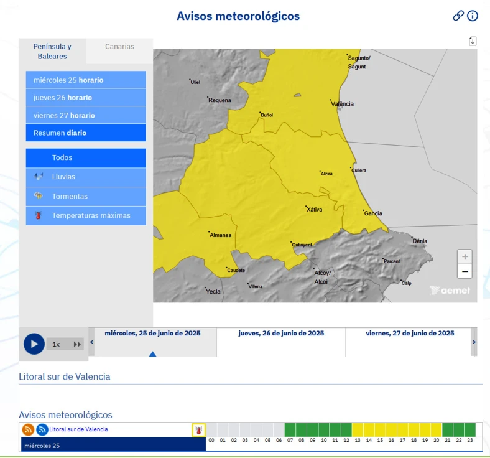This screenshot has height=458, width=490.
Task: Select viernes, 27 de junio timeline day
Action: 409,342
